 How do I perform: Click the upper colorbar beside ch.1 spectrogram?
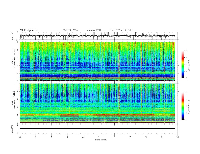(x=183, y=64)
